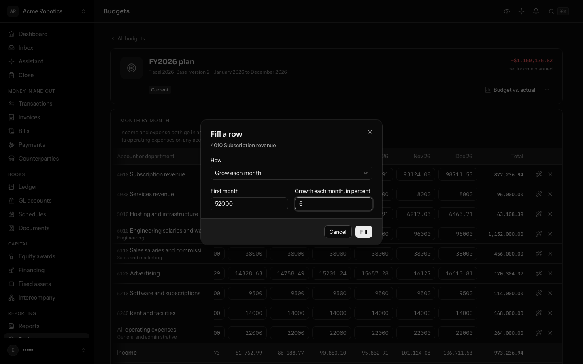Open the budget more options ellipsis

(x=547, y=90)
